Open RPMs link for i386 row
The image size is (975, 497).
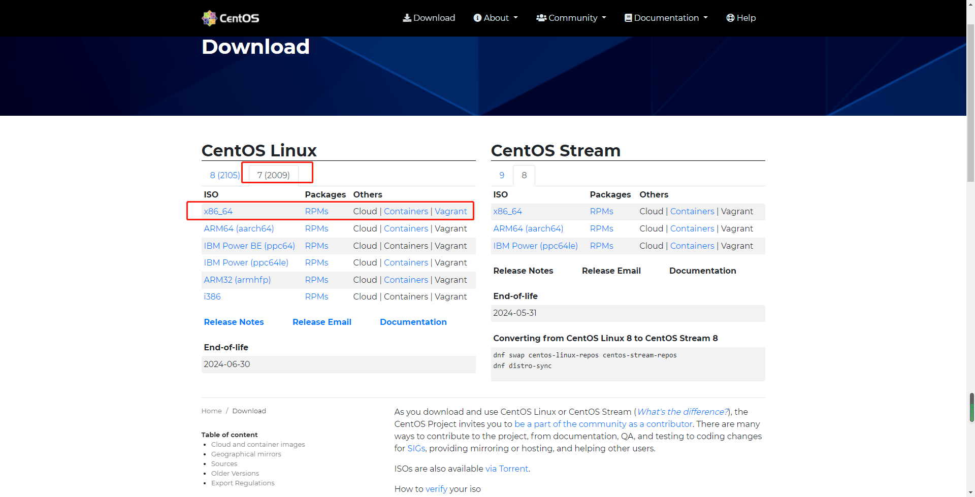tap(316, 297)
